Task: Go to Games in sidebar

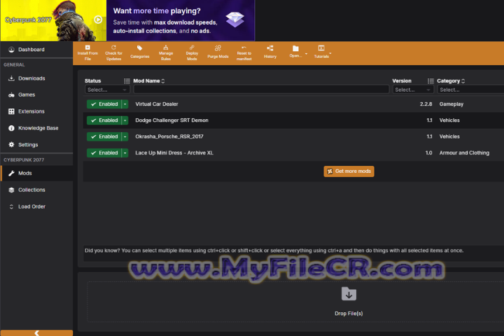Action: pos(27,95)
